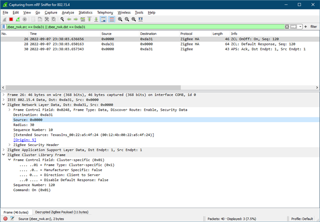Follow the Origin: 5 link
Image resolution: width=320 pixels, height=222 pixels.
(x=24, y=140)
